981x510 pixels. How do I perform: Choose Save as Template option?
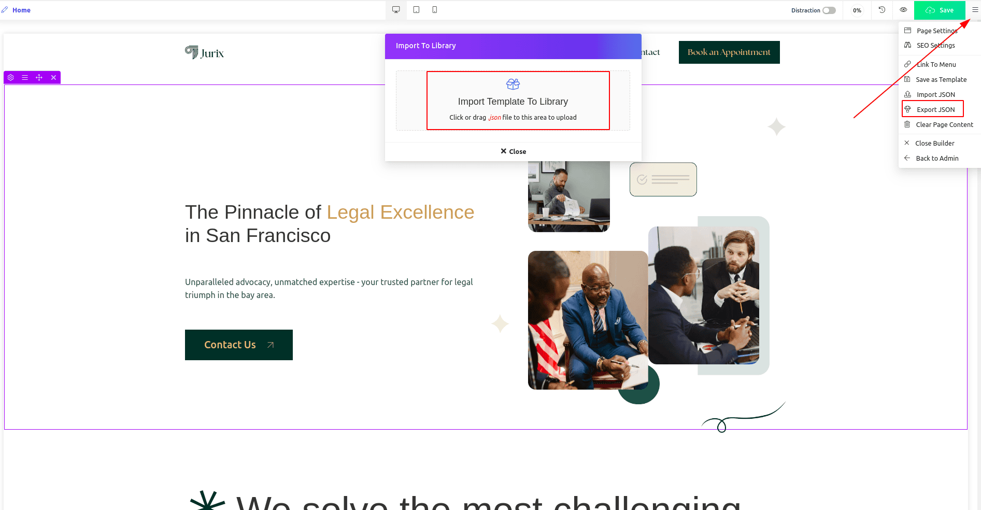click(x=941, y=79)
